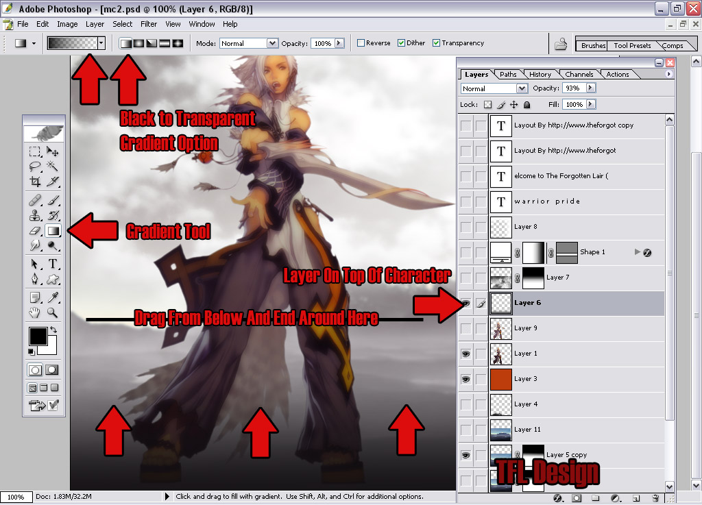Click the zoom percentage field in status bar
This screenshot has width=702, height=505.
[16, 497]
